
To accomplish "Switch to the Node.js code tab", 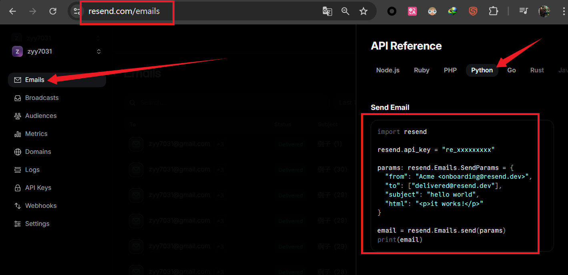I will [388, 70].
